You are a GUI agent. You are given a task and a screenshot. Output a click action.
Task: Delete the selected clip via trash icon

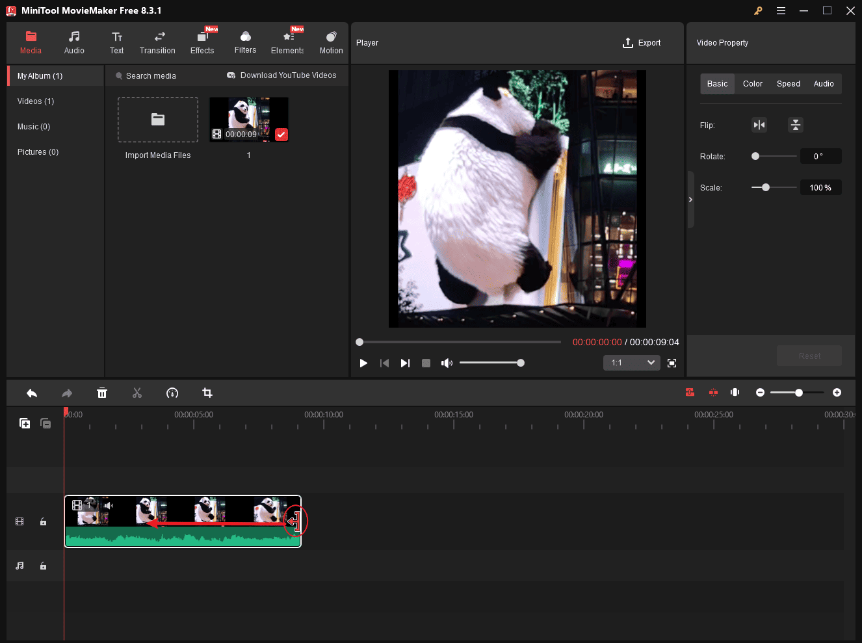click(102, 393)
